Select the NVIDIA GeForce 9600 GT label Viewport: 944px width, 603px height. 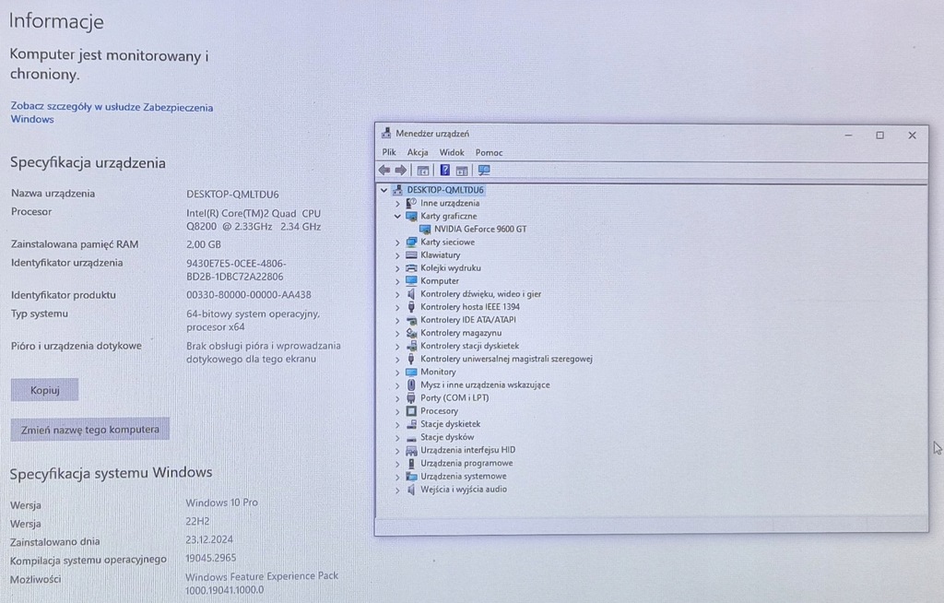479,229
